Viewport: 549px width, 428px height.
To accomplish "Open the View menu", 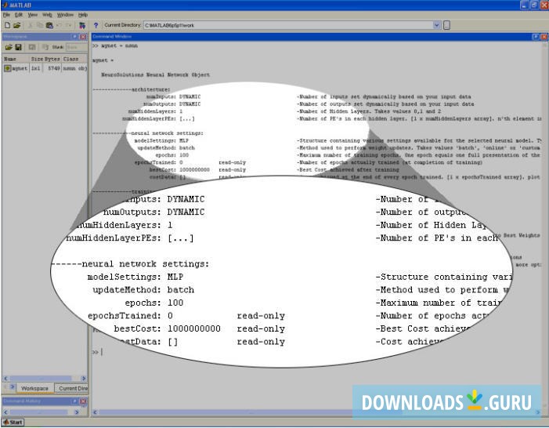I will tap(33, 15).
